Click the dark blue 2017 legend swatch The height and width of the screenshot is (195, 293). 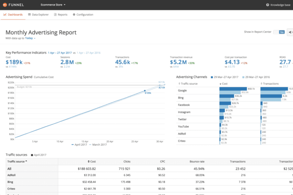pos(212,77)
